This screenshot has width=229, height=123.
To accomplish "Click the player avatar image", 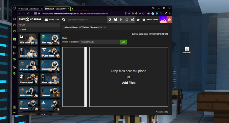I will coord(163,20).
